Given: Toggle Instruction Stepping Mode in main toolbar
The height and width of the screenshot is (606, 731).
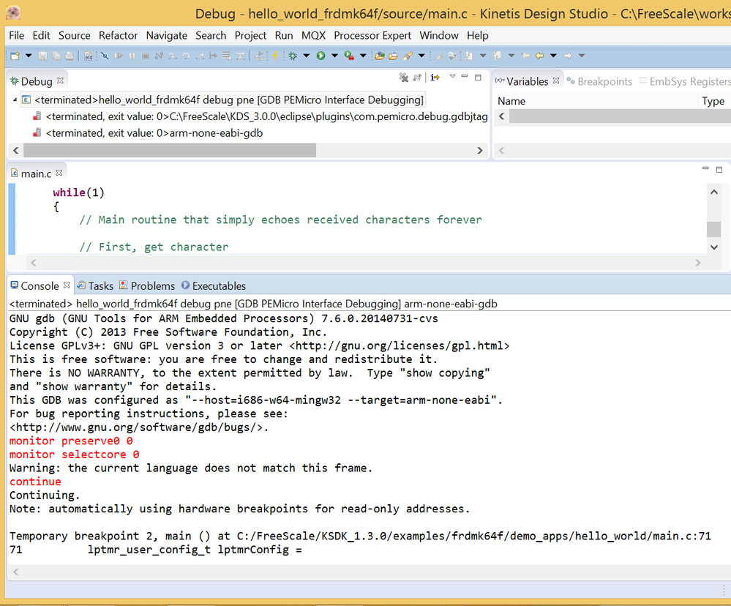Looking at the screenshot, I should tap(213, 56).
